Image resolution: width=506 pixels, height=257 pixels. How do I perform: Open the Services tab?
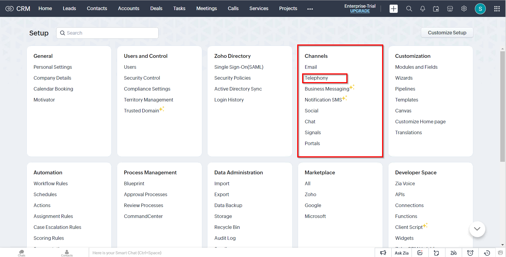[x=259, y=8]
